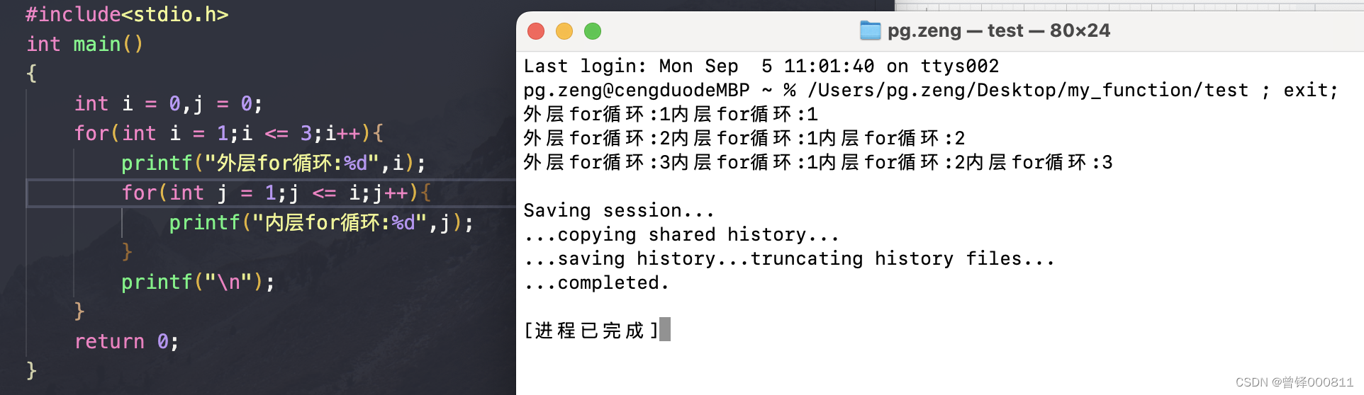This screenshot has width=1364, height=395.
Task: Click the Saving session... text in terminal
Action: coord(619,210)
